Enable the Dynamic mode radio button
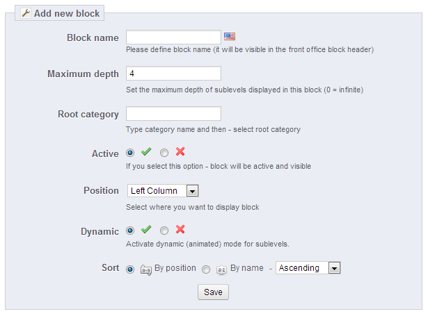 coord(131,231)
